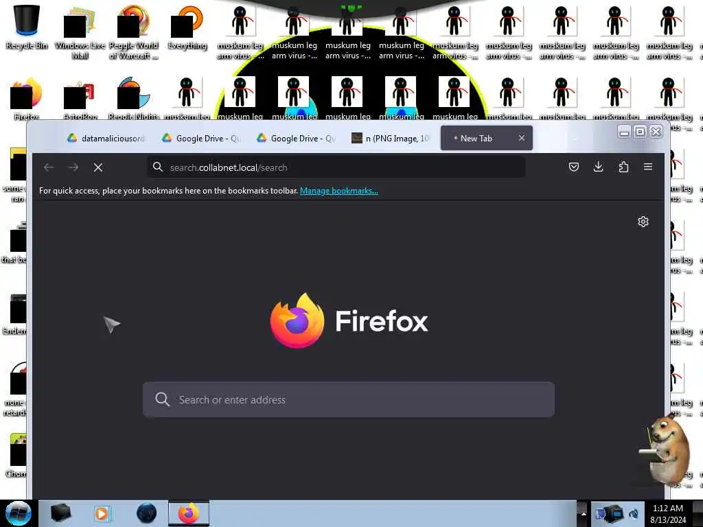Select the Peggle World of Warcraft shortcut
Screen dimensions: 703x527
[134, 32]
